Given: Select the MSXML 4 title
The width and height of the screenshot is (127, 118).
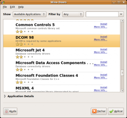Looking at the screenshot, I should point(25,88).
